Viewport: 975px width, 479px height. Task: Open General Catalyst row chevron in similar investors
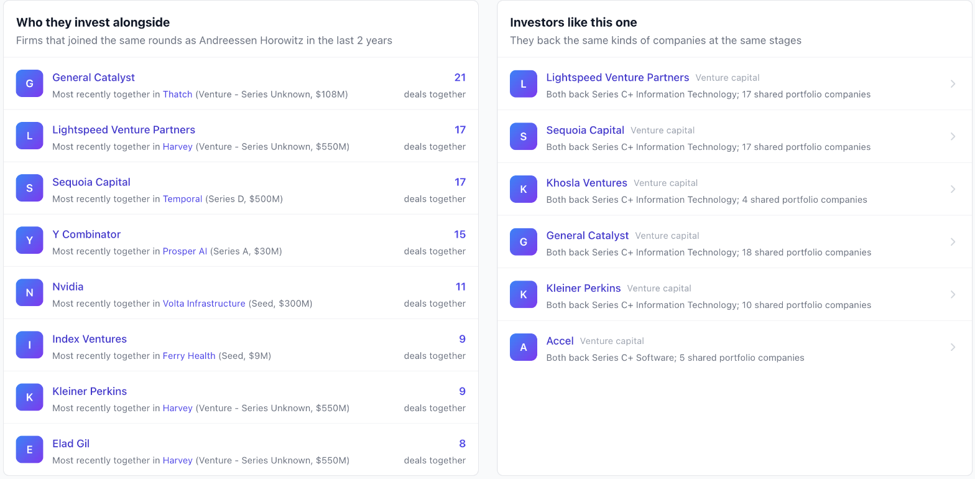pyautogui.click(x=953, y=242)
